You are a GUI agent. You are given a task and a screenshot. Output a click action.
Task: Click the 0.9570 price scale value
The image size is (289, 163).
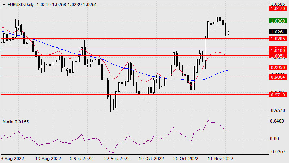pyautogui.click(x=278, y=110)
